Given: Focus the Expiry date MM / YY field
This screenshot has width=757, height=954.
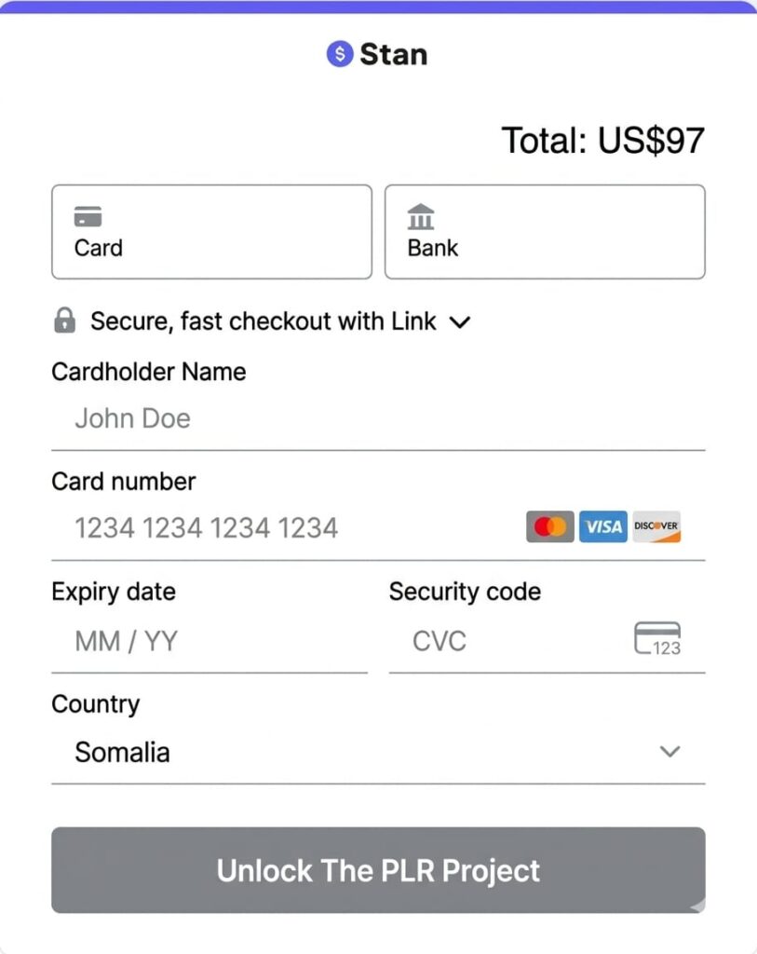Looking at the screenshot, I should point(210,641).
